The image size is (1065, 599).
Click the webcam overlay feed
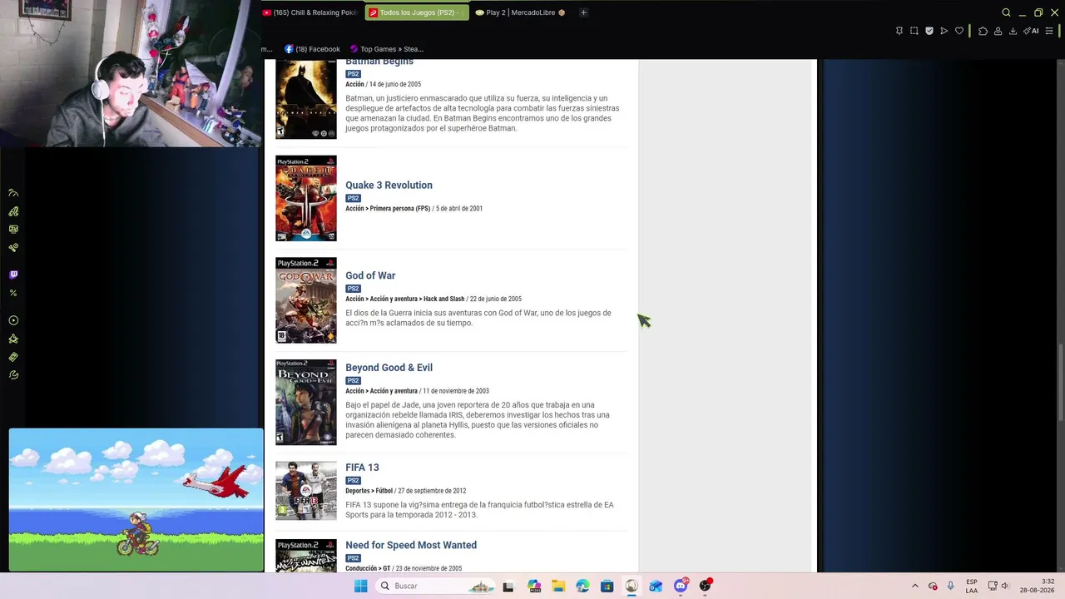pyautogui.click(x=131, y=73)
